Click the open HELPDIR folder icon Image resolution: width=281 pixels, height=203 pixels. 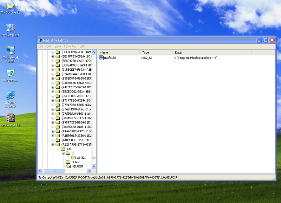[68, 166]
